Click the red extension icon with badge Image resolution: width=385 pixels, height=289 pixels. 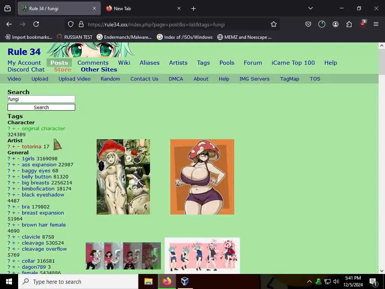[363, 24]
